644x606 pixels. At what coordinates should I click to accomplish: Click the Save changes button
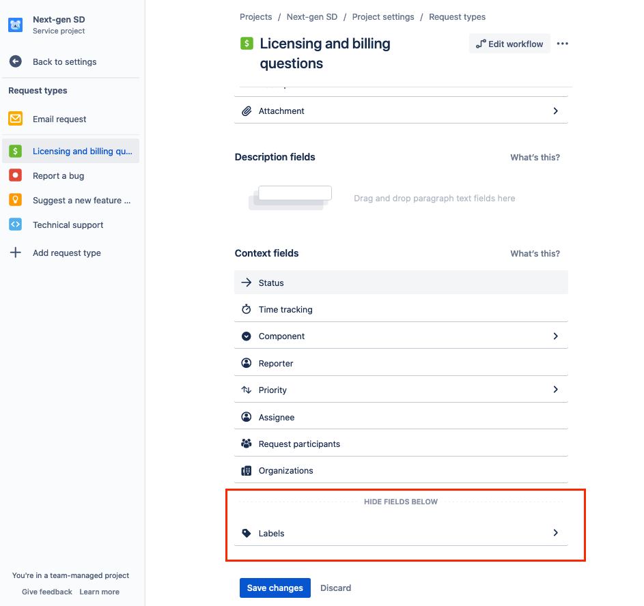[275, 588]
